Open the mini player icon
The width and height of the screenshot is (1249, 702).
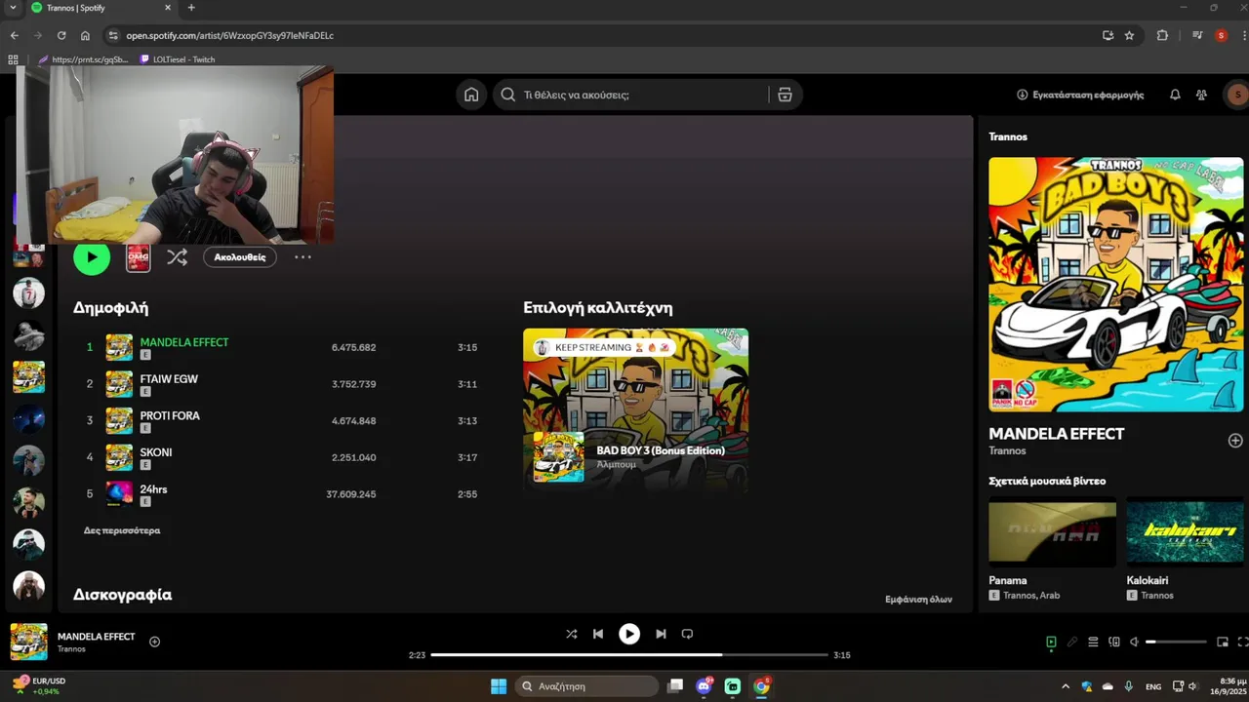[1223, 642]
